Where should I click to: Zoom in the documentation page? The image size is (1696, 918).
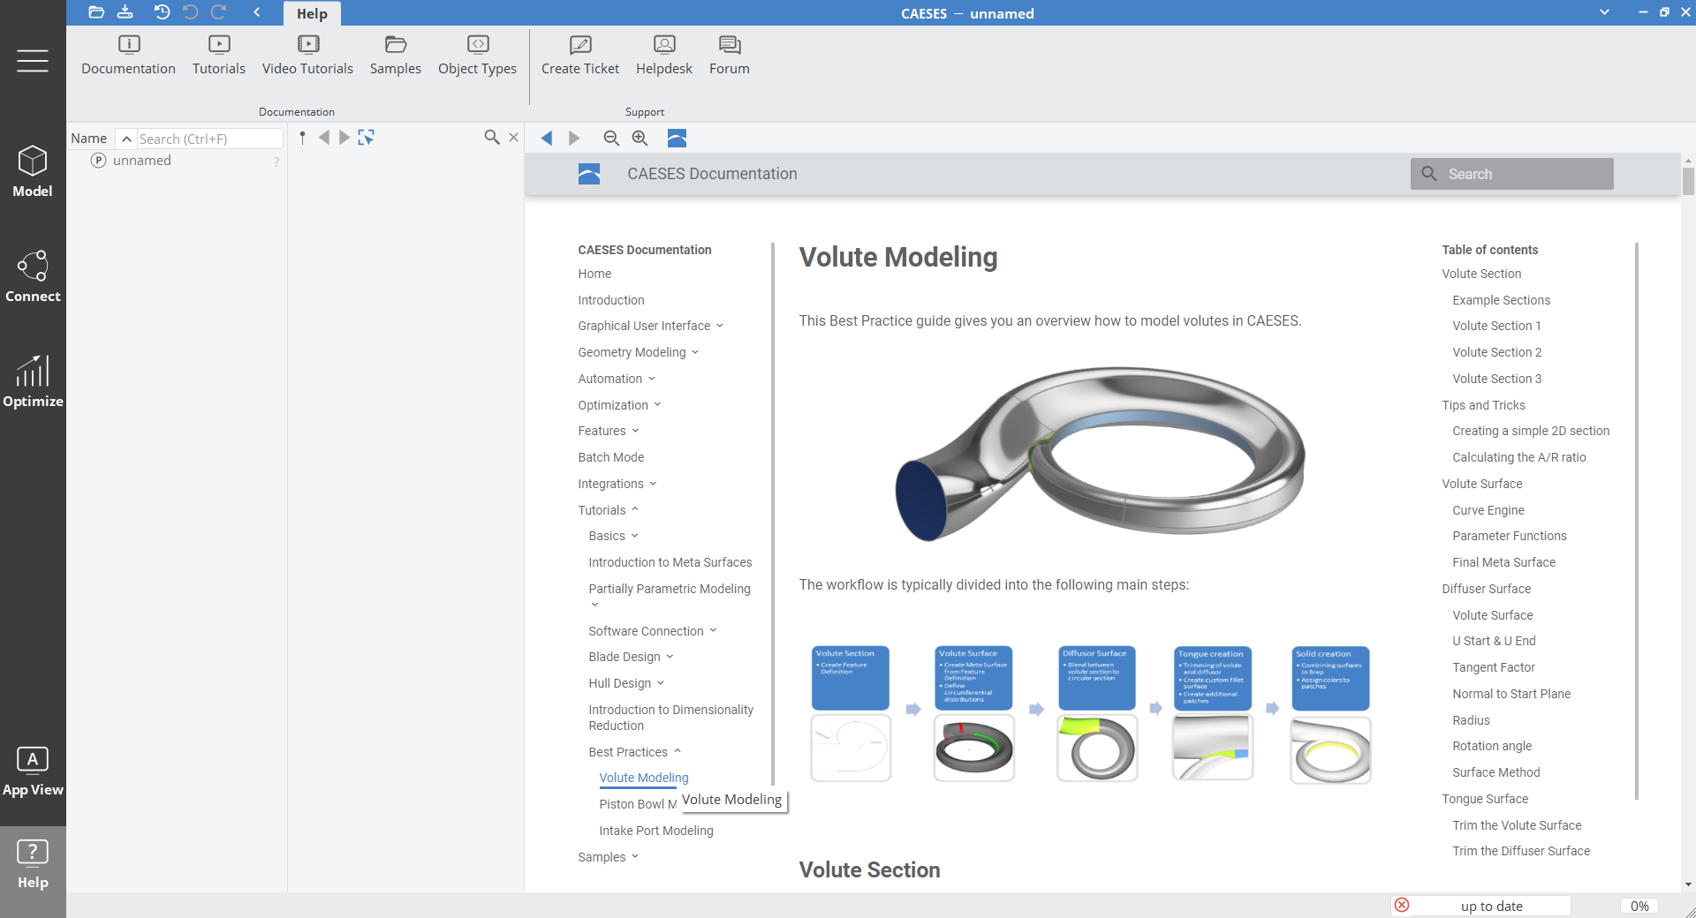coord(640,138)
